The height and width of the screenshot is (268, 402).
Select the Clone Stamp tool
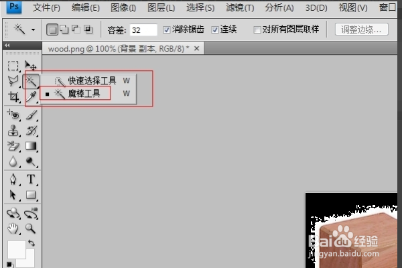[x=13, y=131]
